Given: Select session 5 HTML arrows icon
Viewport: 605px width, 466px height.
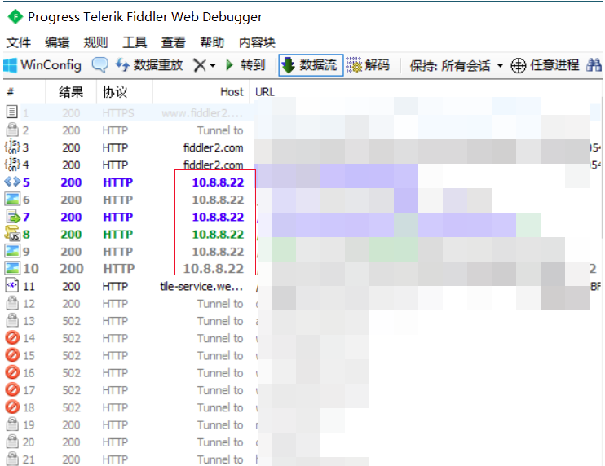Looking at the screenshot, I should (x=12, y=182).
